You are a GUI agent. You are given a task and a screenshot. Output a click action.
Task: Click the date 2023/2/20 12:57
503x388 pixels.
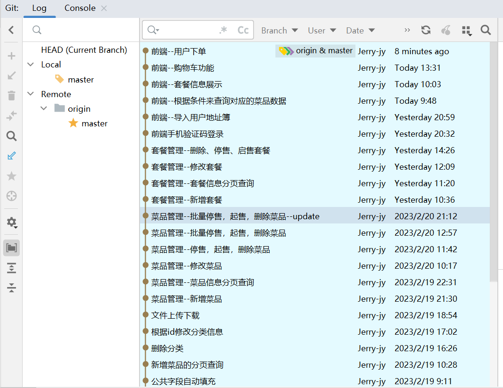[426, 233]
